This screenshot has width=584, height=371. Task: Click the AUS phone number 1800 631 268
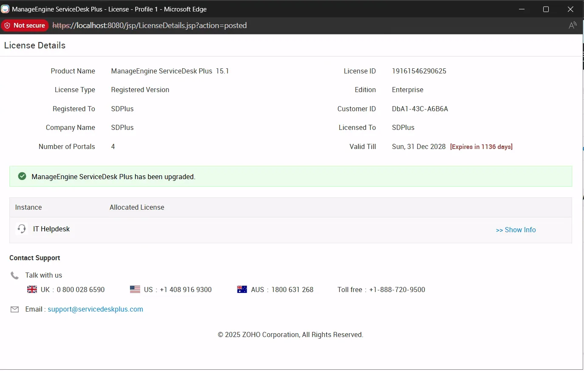(x=292, y=290)
